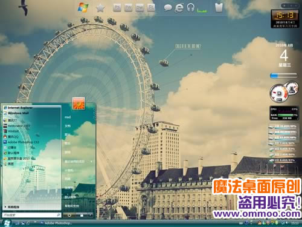
Task: Open the headphones music player dock icon
Action: [190, 8]
